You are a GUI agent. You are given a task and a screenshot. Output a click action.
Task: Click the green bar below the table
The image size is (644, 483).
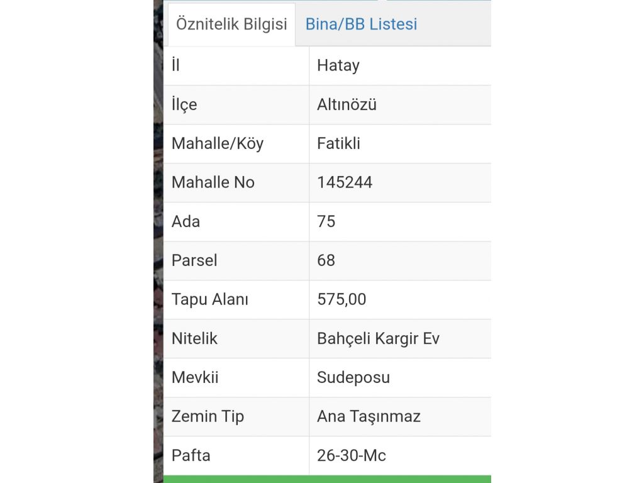point(327,479)
